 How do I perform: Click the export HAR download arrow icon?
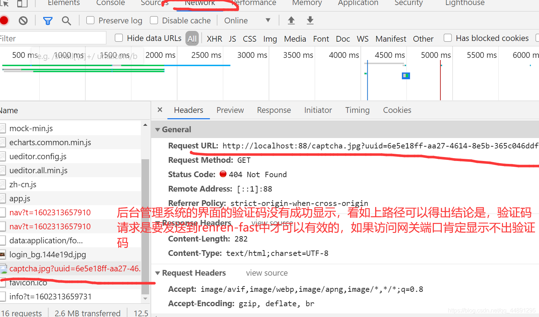(x=310, y=20)
